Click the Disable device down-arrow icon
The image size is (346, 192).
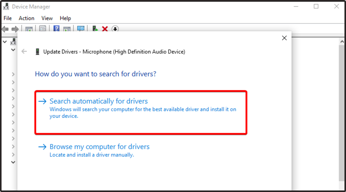pos(115,29)
